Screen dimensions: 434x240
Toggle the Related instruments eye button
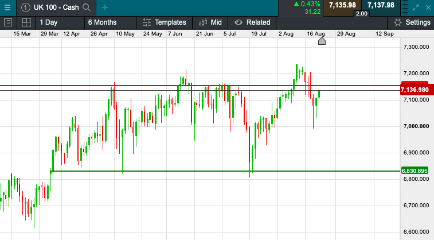click(252, 22)
